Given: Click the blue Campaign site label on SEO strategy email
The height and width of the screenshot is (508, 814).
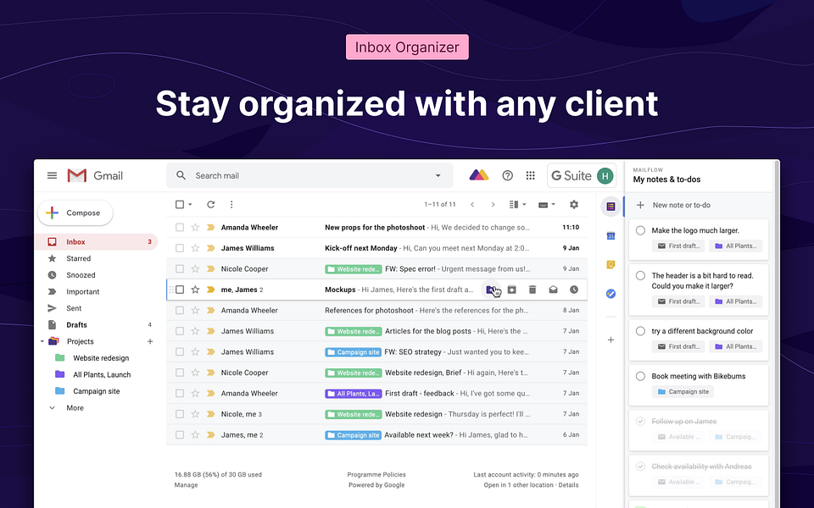Looking at the screenshot, I should [x=353, y=352].
